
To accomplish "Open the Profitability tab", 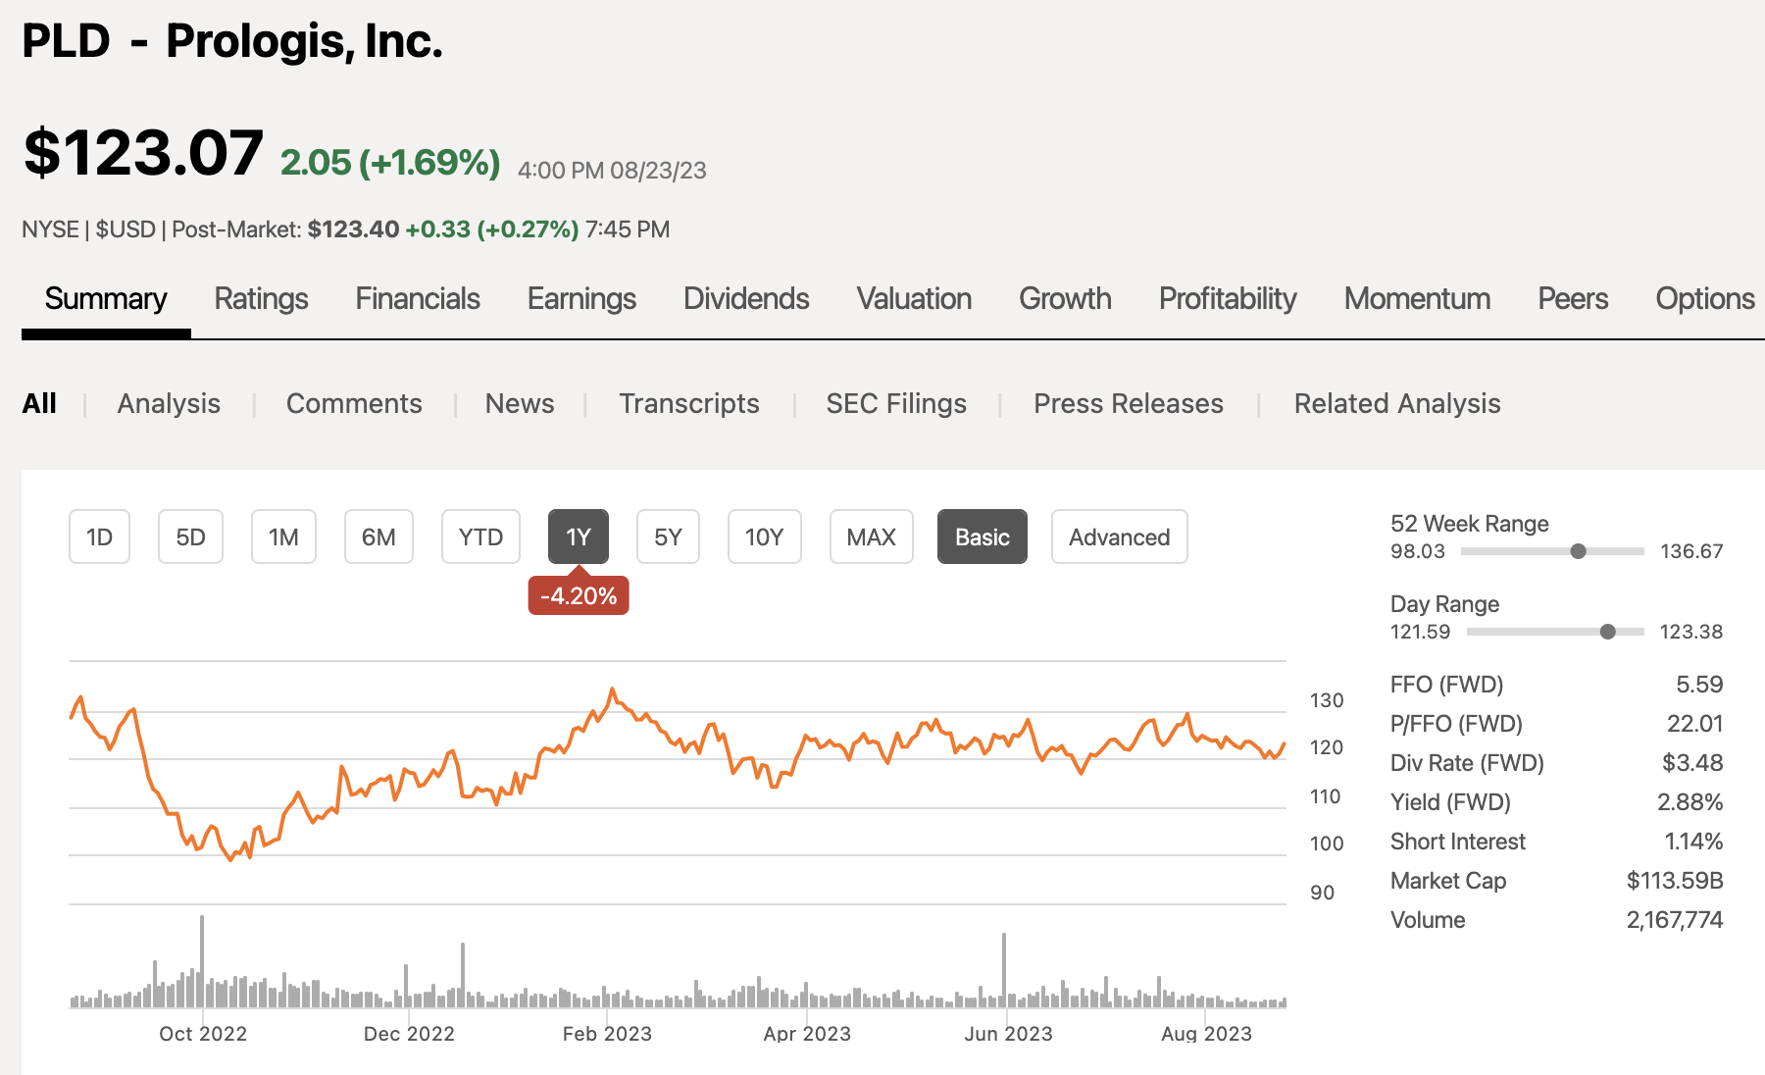I will (1228, 298).
